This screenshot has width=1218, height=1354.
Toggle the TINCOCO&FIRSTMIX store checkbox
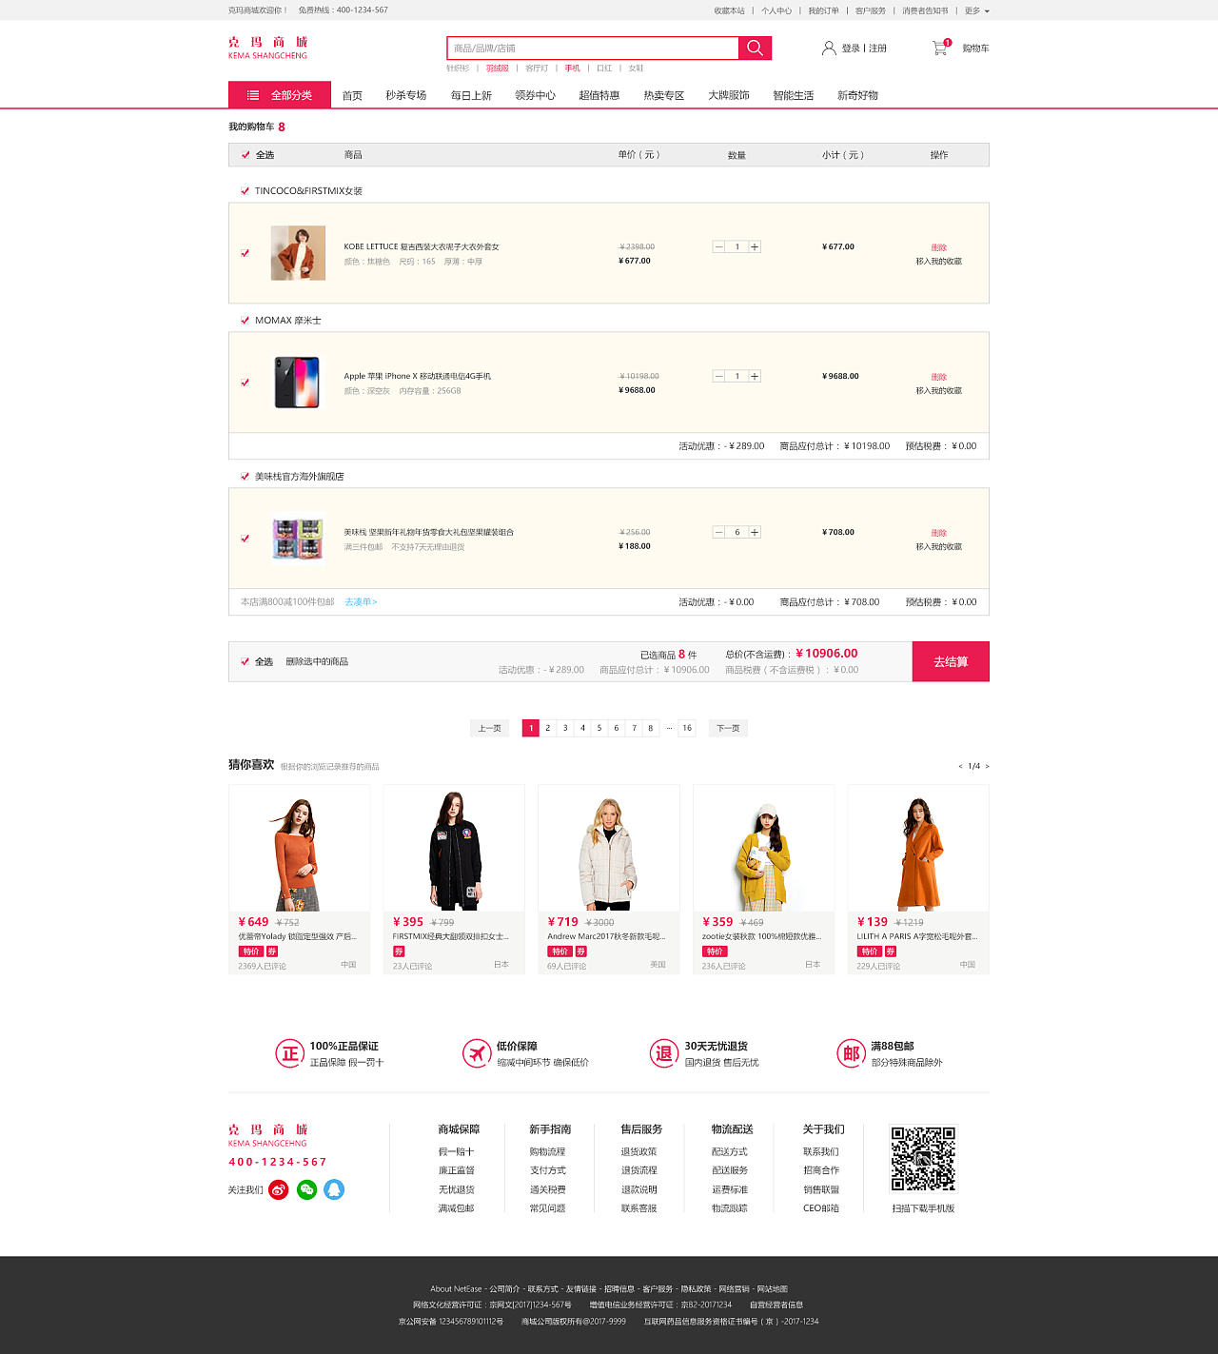click(246, 191)
